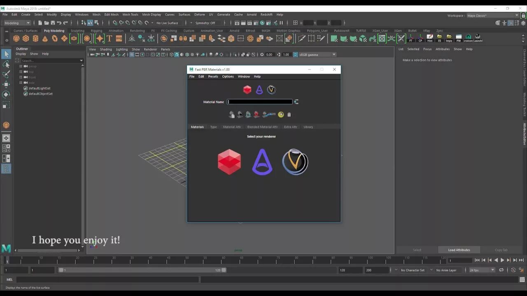527x296 pixels.
Task: Click the Copy Tab button
Action: [x=501, y=250]
